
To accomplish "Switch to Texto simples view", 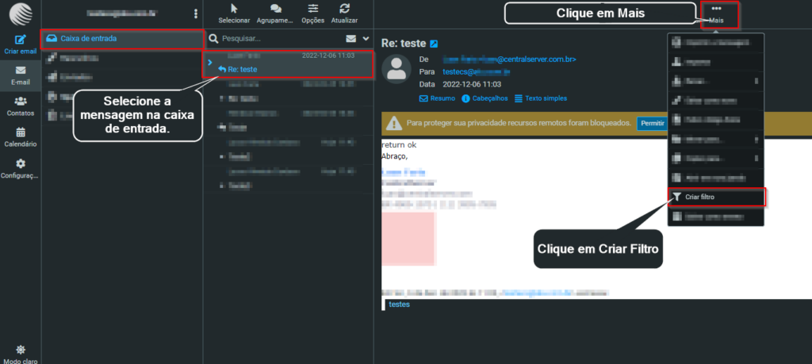I will 541,98.
